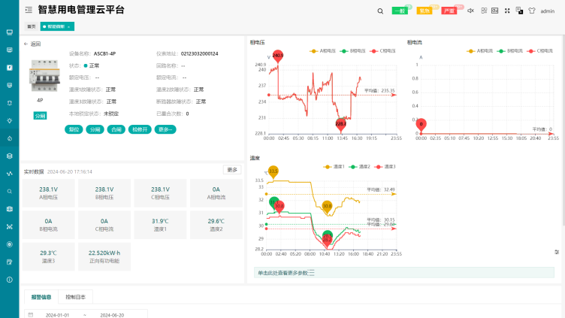Toggle B相电压 legend series
The width and height of the screenshot is (565, 318).
353,51
